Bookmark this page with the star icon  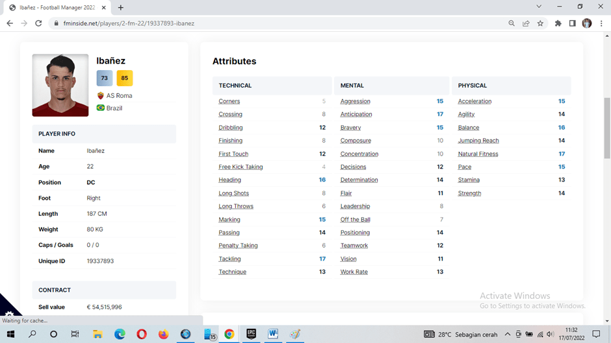(540, 23)
